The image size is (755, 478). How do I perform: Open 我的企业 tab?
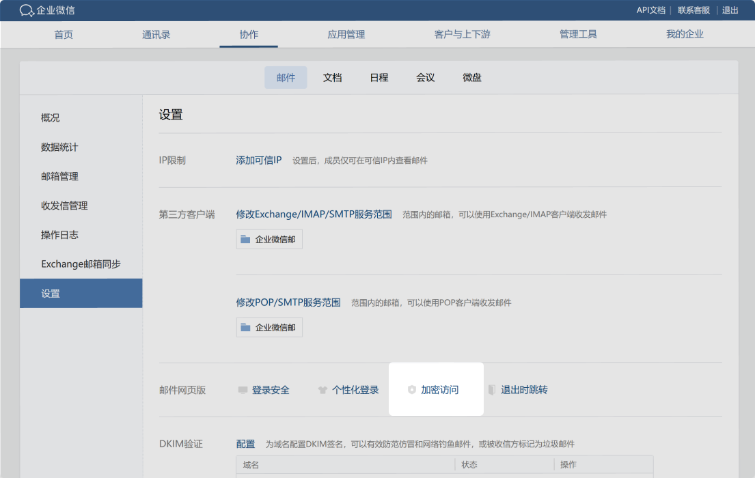coord(685,35)
